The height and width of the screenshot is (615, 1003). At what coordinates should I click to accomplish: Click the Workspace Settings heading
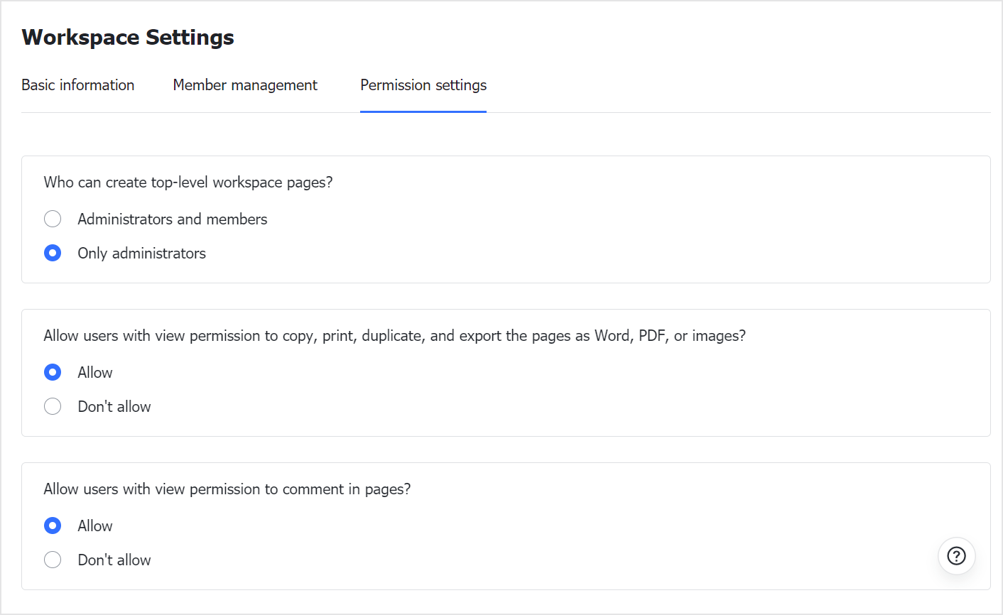tap(128, 37)
